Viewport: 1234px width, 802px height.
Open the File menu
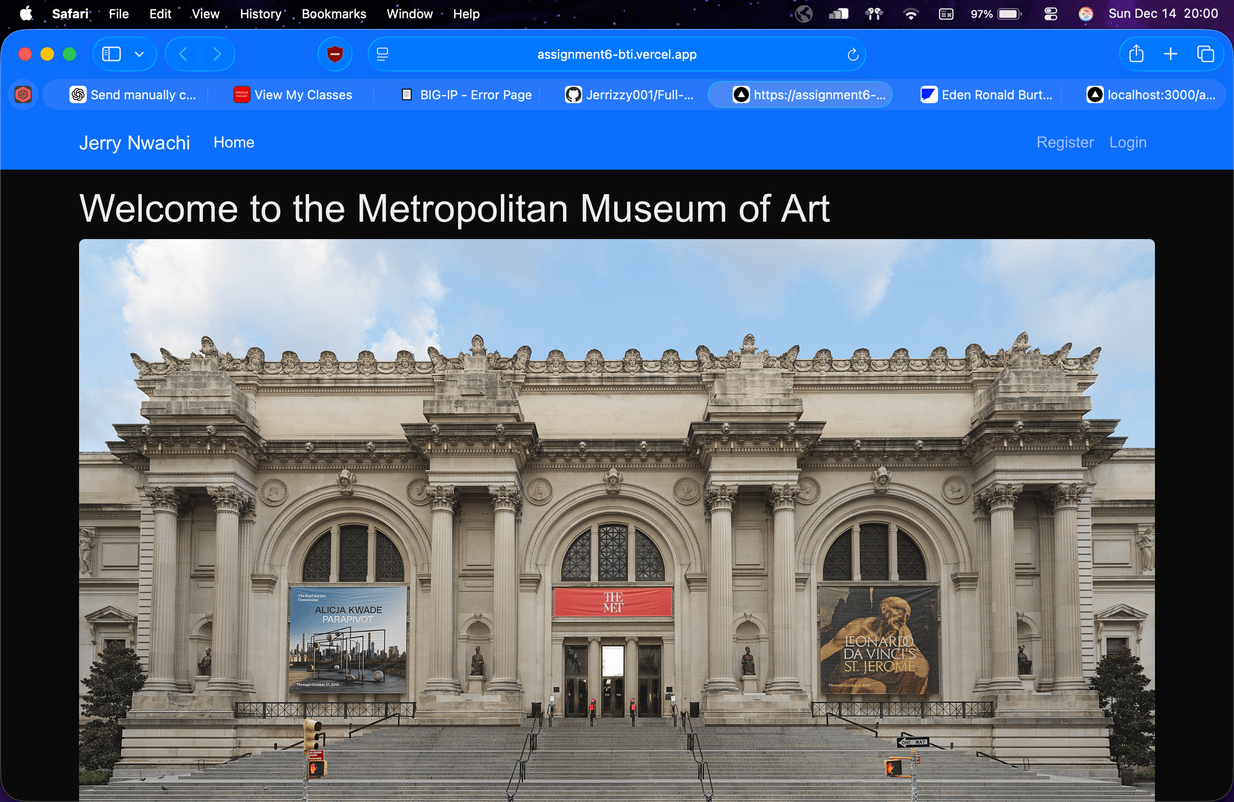tap(119, 14)
